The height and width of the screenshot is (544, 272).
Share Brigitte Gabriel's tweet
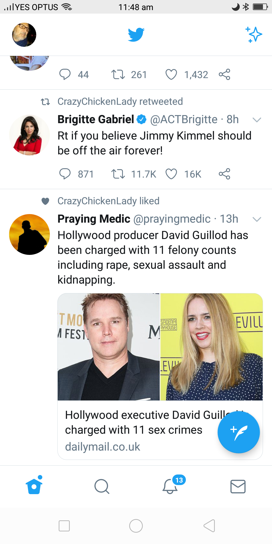[x=224, y=174]
